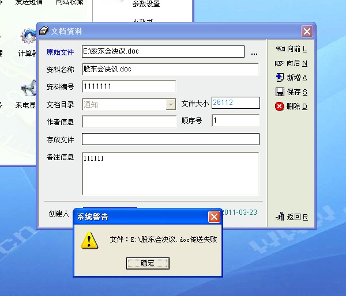Click the 备注信息 text area
Viewport: 346px width, 296px height.
coord(170,174)
